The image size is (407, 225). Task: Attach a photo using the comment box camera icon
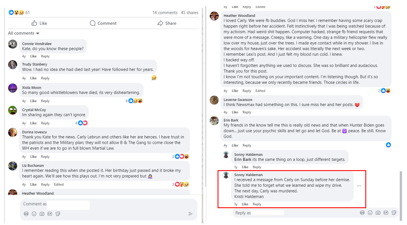[42, 214]
